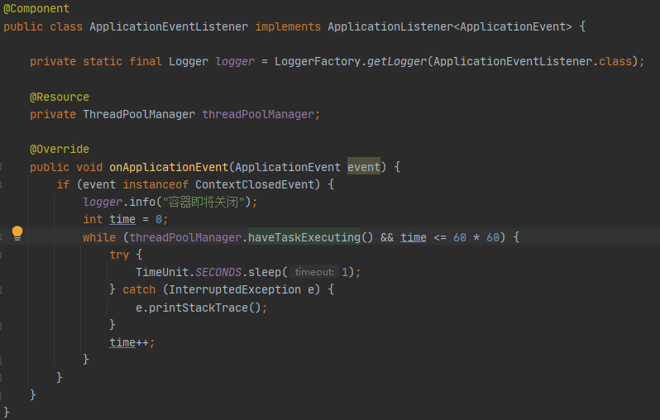
Task: Click the final keyword
Action: 146,61
